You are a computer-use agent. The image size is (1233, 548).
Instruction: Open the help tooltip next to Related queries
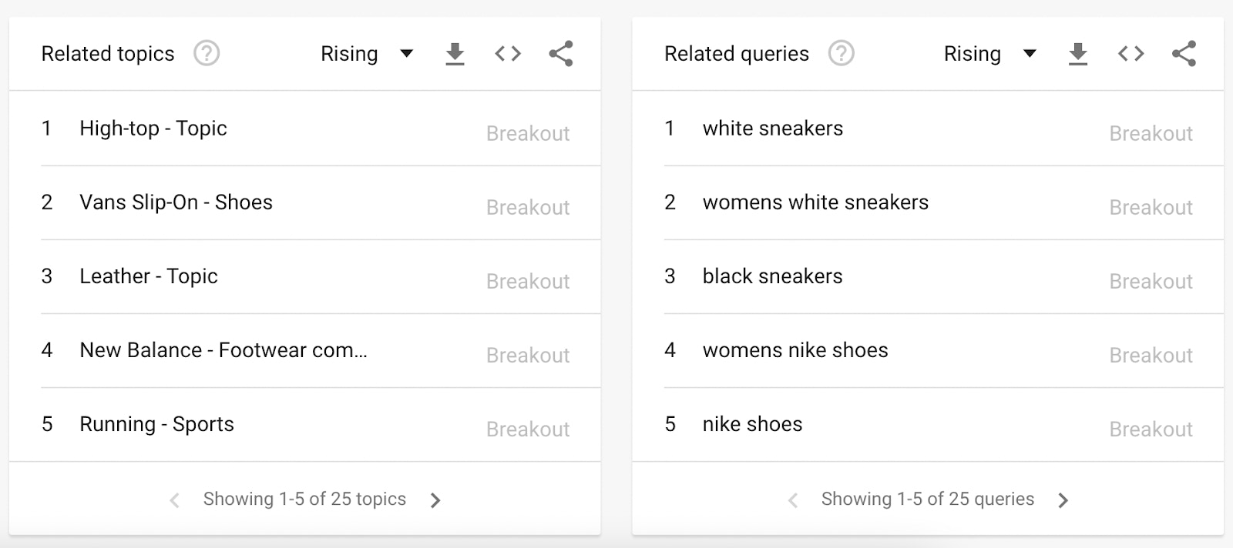(x=842, y=53)
